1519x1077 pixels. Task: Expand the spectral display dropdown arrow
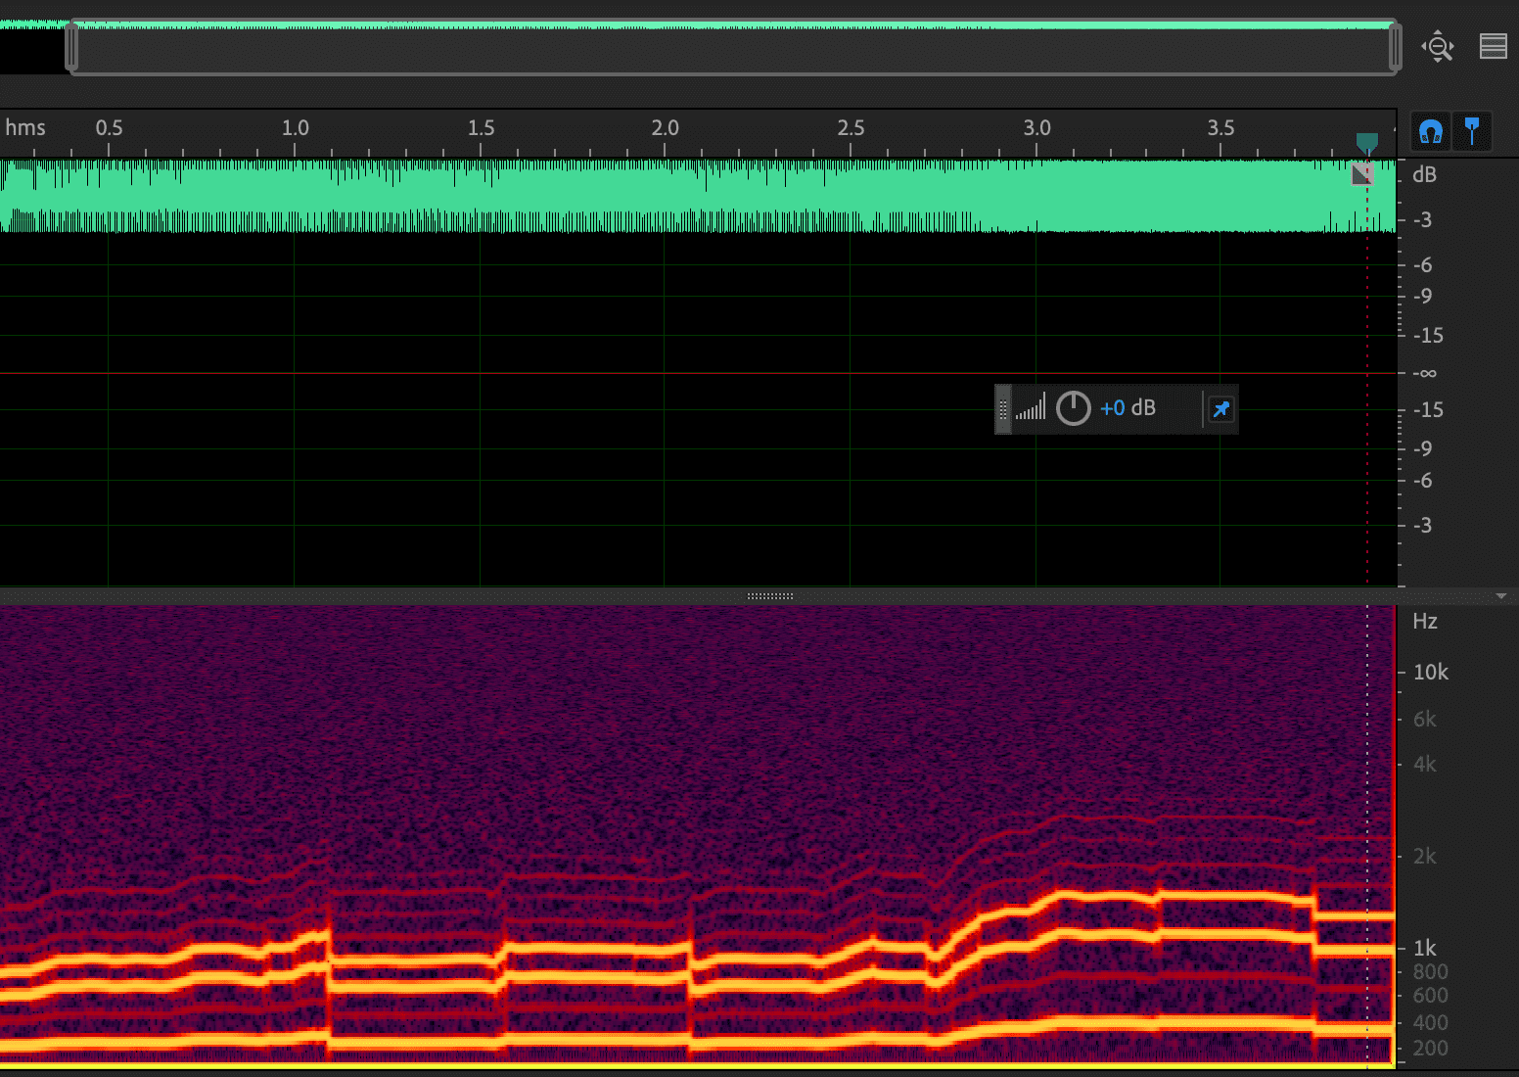tap(1500, 596)
